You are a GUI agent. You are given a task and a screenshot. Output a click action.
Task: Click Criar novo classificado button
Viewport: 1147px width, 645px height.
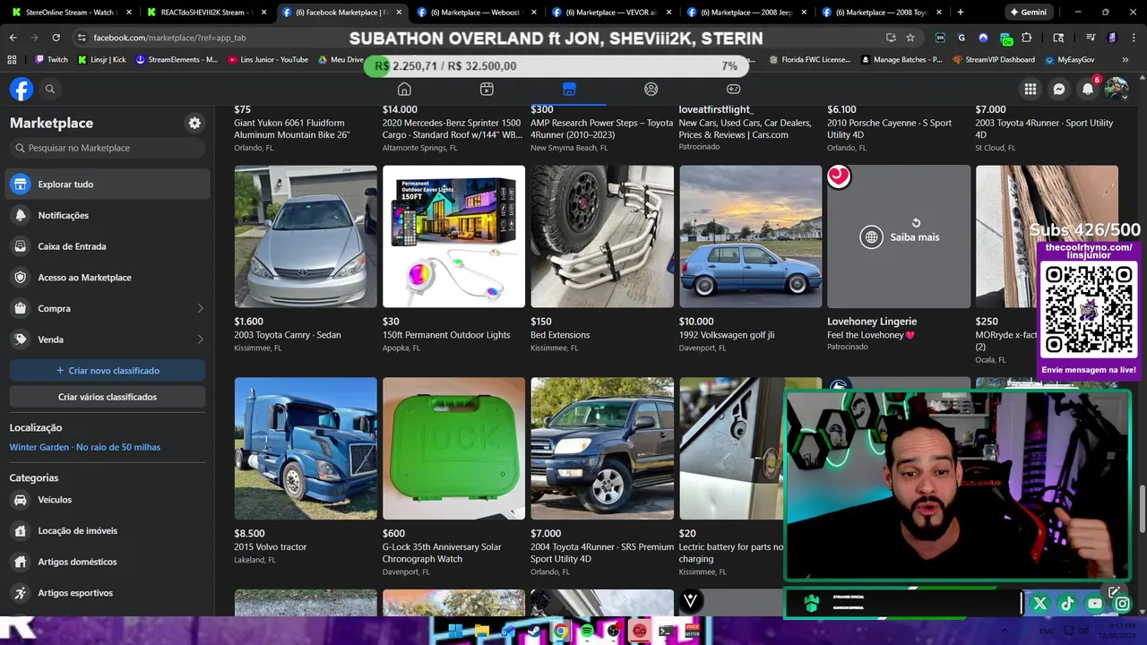[108, 370]
